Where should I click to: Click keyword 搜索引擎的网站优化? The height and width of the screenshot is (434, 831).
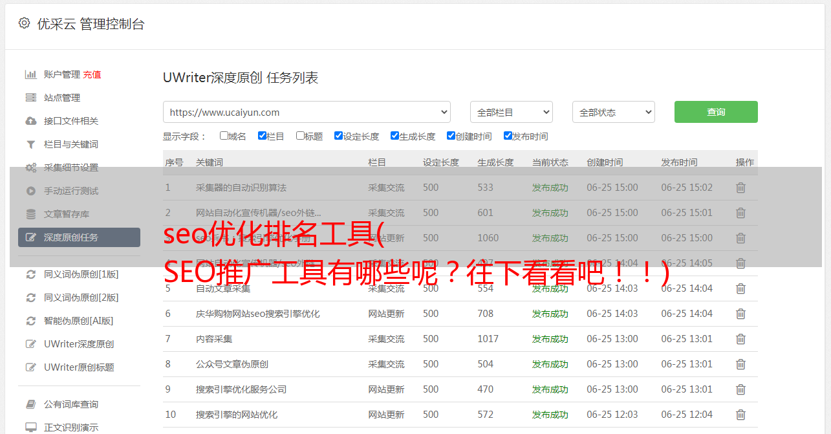[x=237, y=415]
